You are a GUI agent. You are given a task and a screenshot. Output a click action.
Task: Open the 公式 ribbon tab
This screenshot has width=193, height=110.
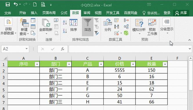coord(64,13)
